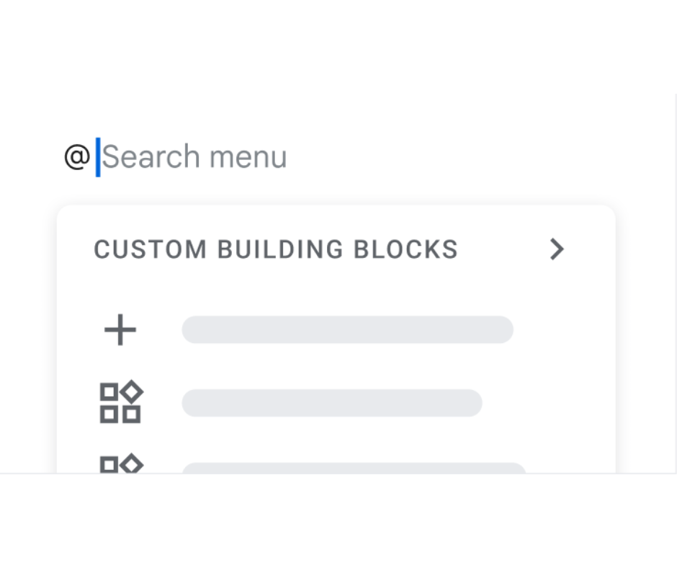
Task: Select the building blocks icon in the middle row
Action: (x=120, y=402)
